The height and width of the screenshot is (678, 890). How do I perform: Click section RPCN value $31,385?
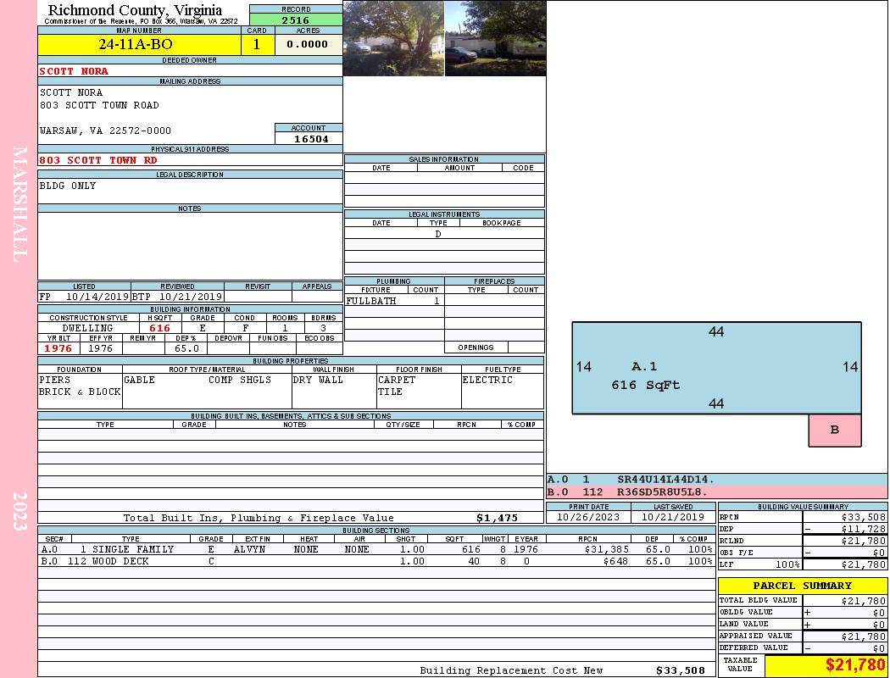607,549
